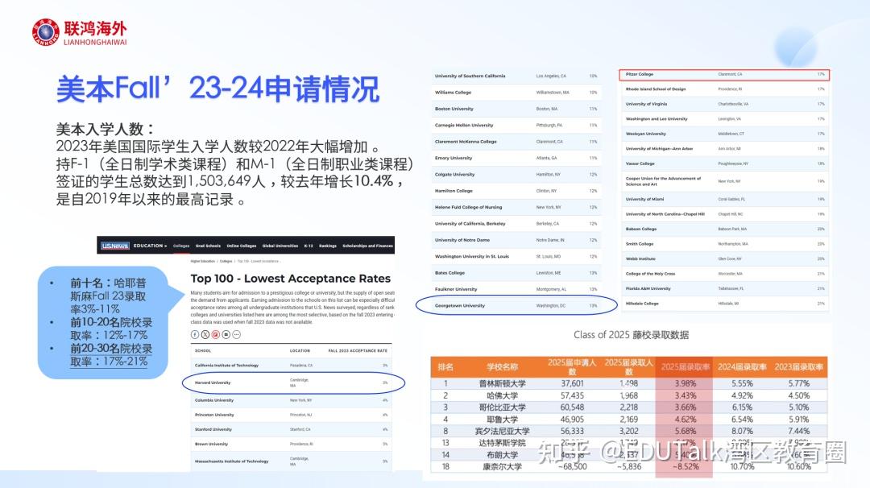Click the Pitzer College row link
This screenshot has width=870, height=488.
pos(640,74)
